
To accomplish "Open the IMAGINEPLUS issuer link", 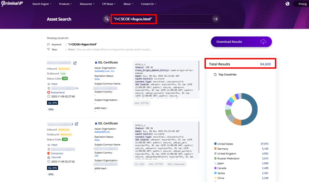I will tap(102, 132).
